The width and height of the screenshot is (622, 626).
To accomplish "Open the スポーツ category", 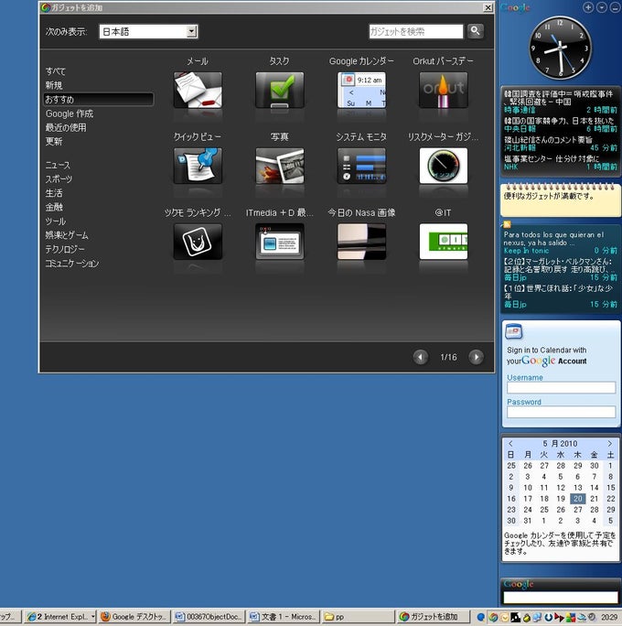I will coord(59,179).
